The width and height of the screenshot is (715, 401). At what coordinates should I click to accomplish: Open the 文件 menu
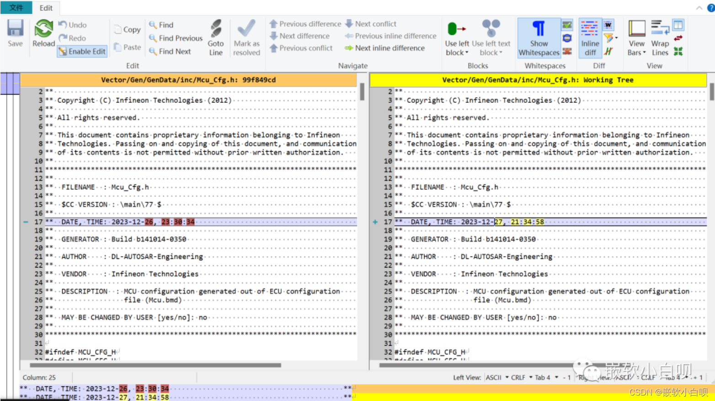coord(16,7)
